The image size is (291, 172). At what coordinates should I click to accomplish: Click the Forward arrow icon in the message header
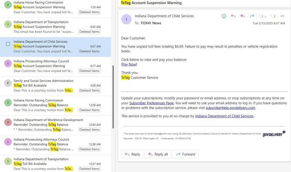point(252,16)
